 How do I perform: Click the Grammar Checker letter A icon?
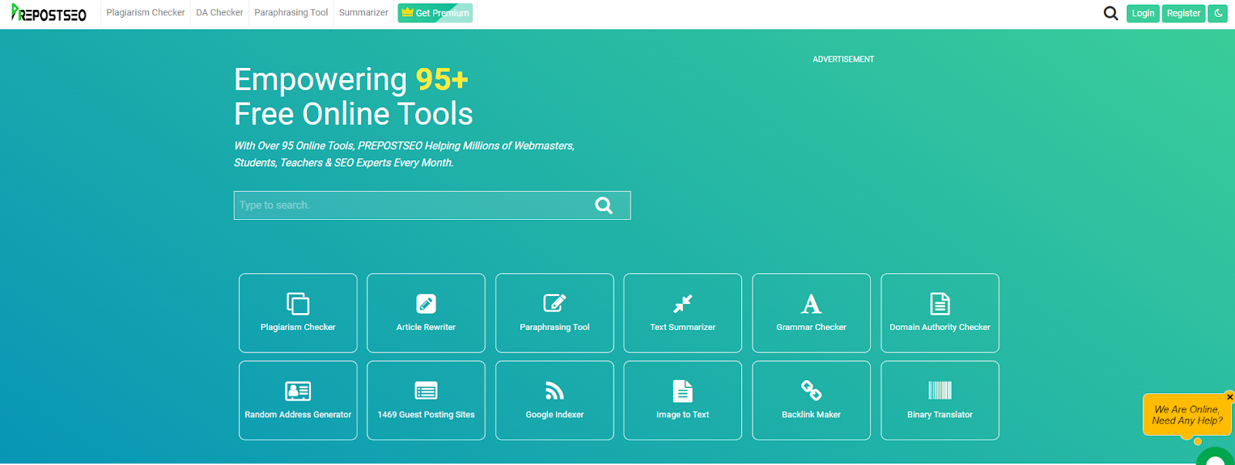coord(811,304)
